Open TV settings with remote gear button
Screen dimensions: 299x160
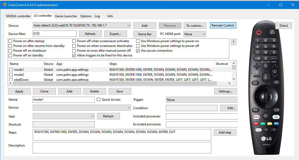click(x=276, y=82)
